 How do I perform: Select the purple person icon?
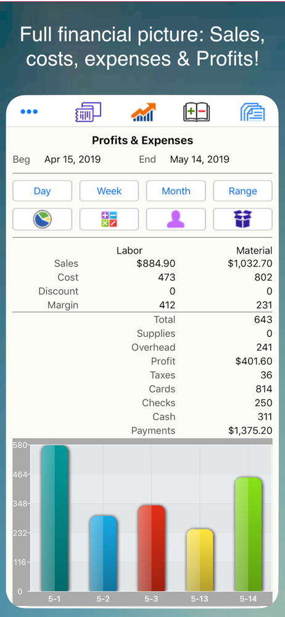(176, 219)
